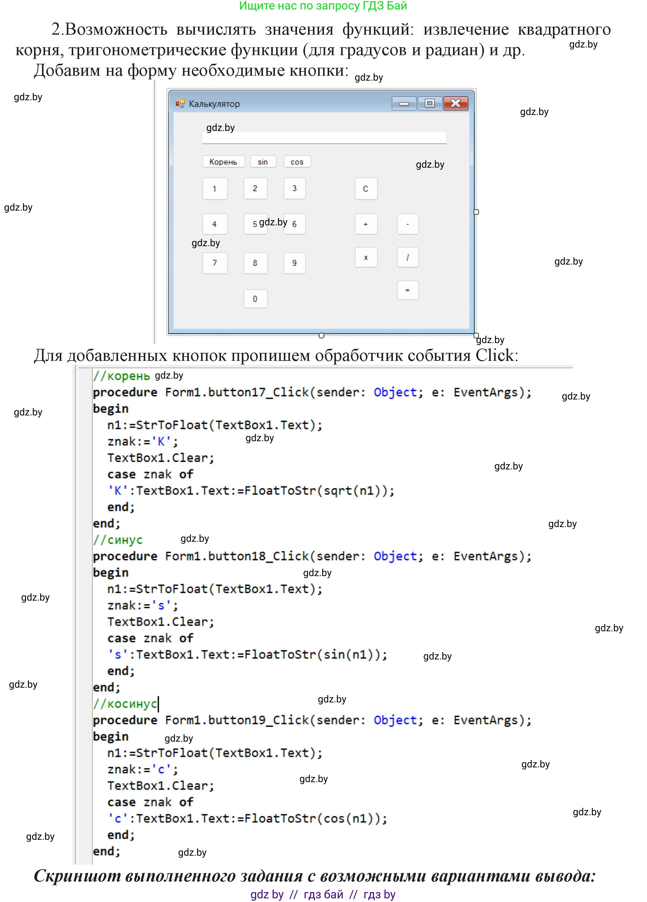Image resolution: width=647 pixels, height=902 pixels.
Task: Close the Калькулятор window
Action: pyautogui.click(x=456, y=104)
